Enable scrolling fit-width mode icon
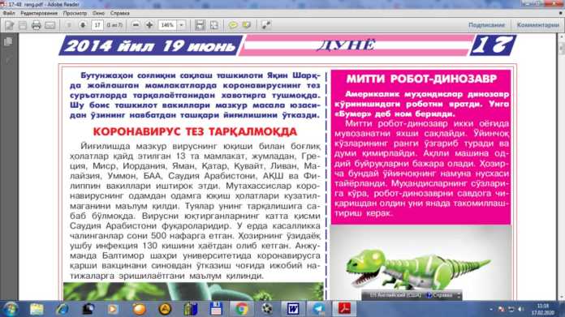Image resolution: width=565 pixels, height=317 pixels. tap(200, 25)
